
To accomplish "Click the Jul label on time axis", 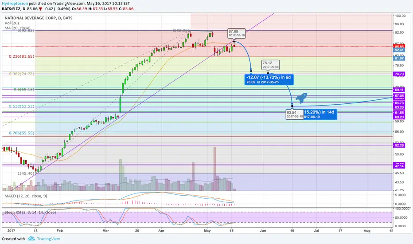I will pos(316,231).
